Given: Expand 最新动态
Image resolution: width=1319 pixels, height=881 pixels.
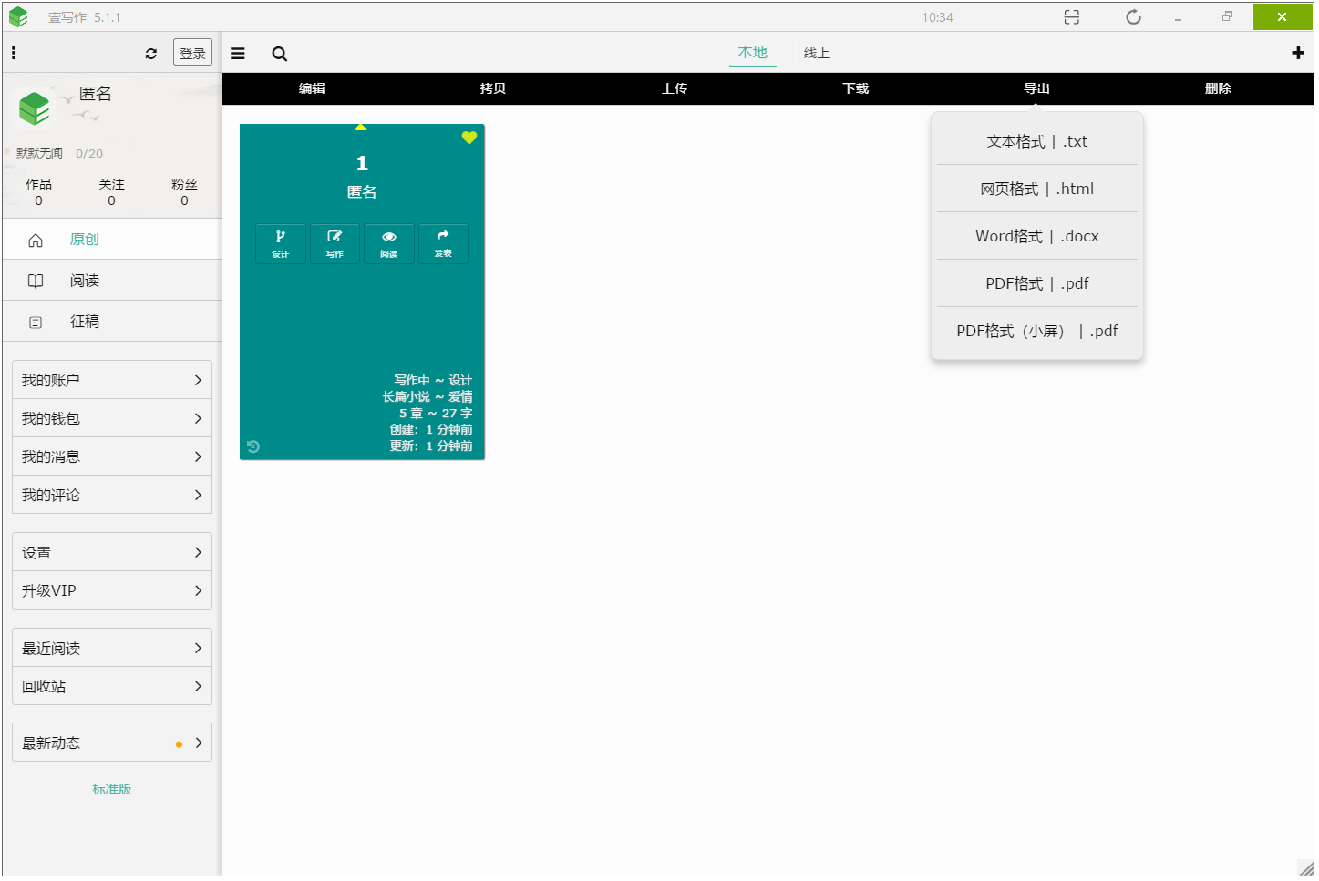Looking at the screenshot, I should point(112,743).
